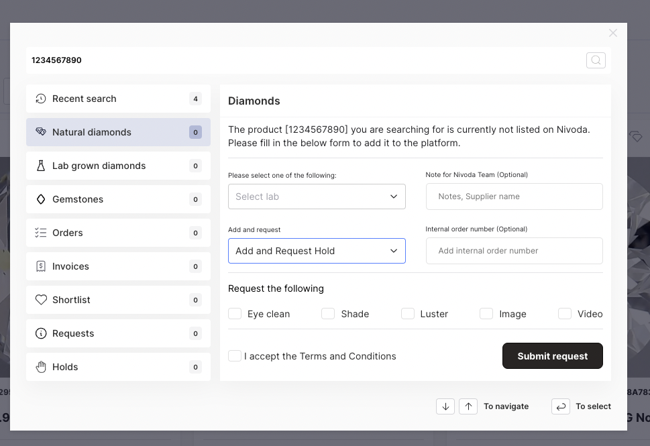Tick the Eye clean checkbox
650x446 pixels.
click(x=235, y=314)
